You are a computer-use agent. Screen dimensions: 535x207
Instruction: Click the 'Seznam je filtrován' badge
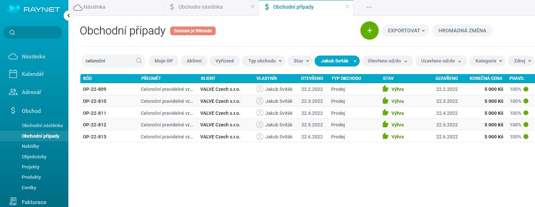click(193, 31)
